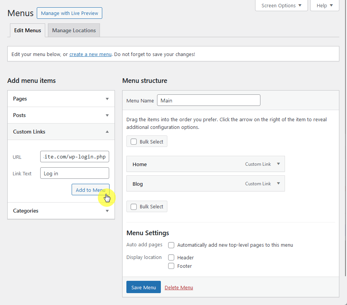Click the Add menu items heading
The width and height of the screenshot is (347, 305).
(31, 81)
